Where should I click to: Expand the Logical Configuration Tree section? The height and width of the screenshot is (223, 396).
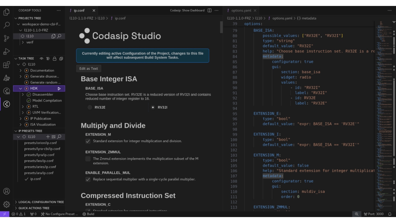coord(41,202)
